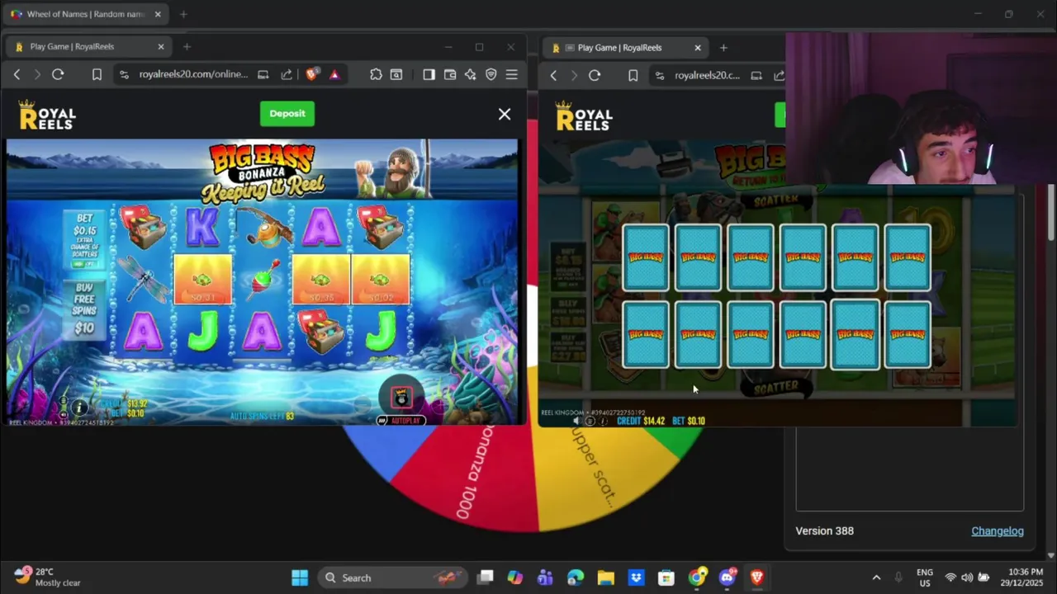Viewport: 1057px width, 594px height.
Task: Open the left window hamburger menu
Action: tap(512, 74)
